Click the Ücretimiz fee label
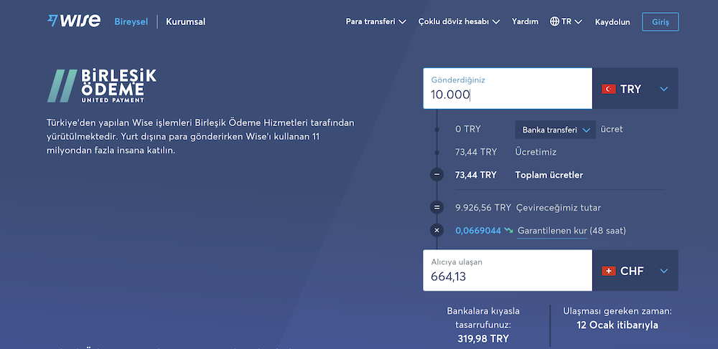The image size is (718, 349). click(536, 152)
